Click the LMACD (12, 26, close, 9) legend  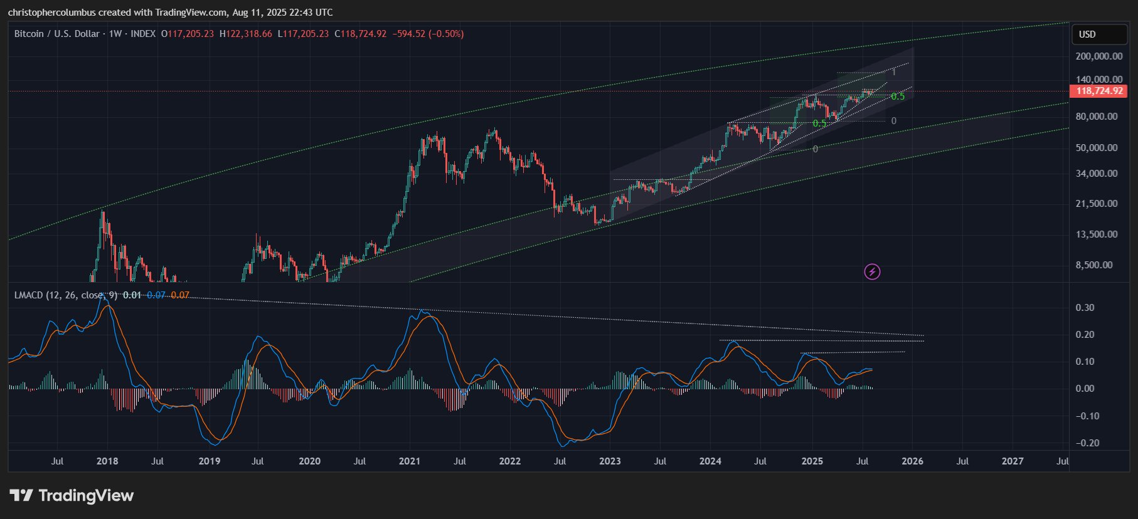(x=65, y=295)
